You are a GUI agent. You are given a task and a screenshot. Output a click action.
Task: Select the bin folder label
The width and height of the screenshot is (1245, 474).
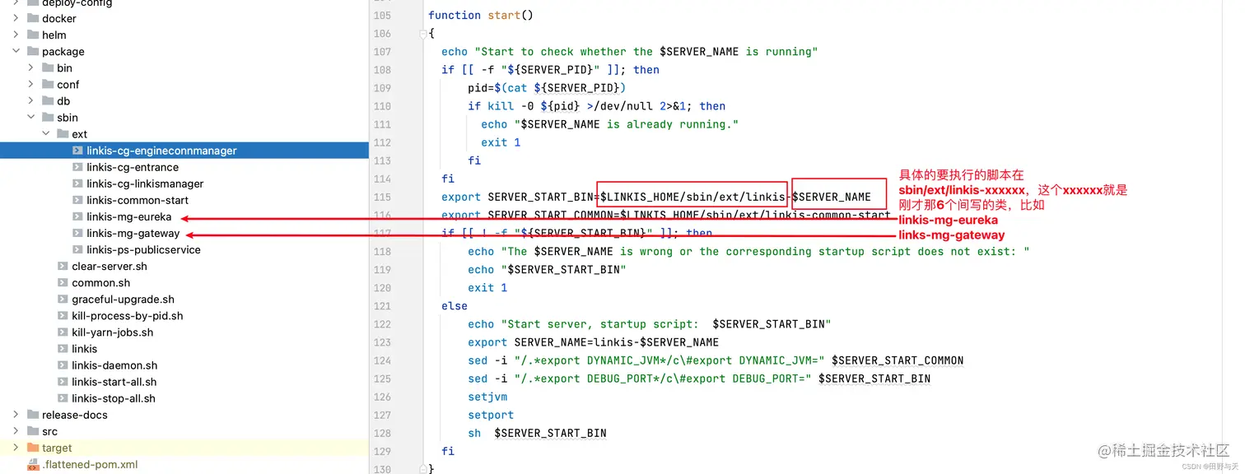click(64, 67)
